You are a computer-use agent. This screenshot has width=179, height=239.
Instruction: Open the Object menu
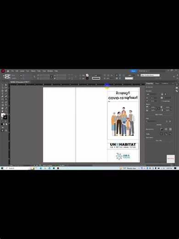pyautogui.click(x=33, y=71)
